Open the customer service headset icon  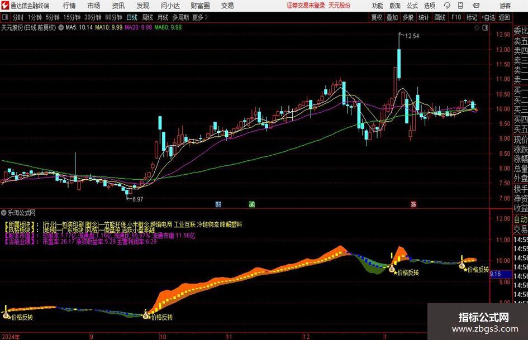click(x=447, y=6)
